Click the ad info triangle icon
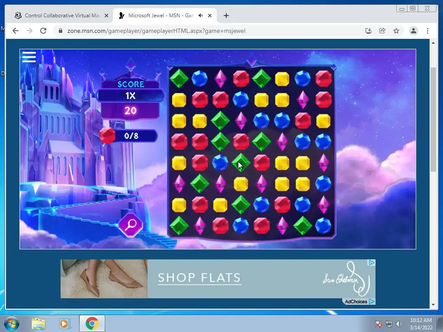 pyautogui.click(x=372, y=262)
